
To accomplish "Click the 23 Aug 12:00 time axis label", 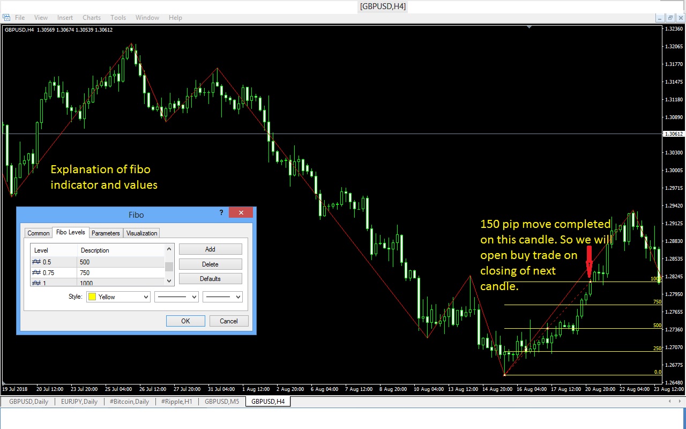I will point(669,389).
